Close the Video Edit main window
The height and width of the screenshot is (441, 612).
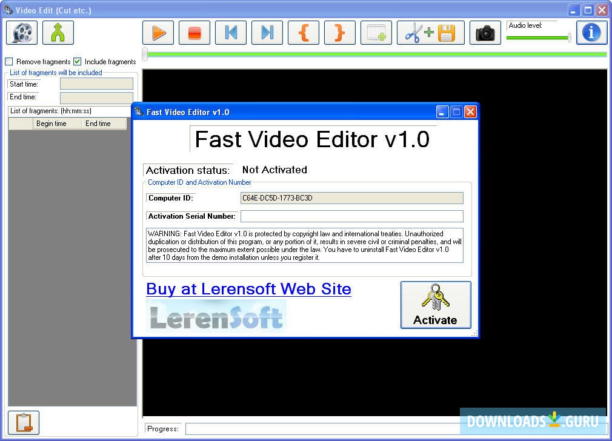[602, 10]
